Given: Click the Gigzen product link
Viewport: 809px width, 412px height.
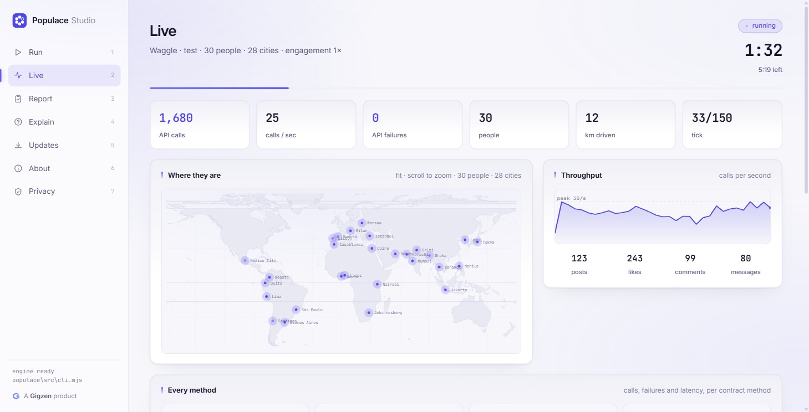Looking at the screenshot, I should tap(50, 396).
